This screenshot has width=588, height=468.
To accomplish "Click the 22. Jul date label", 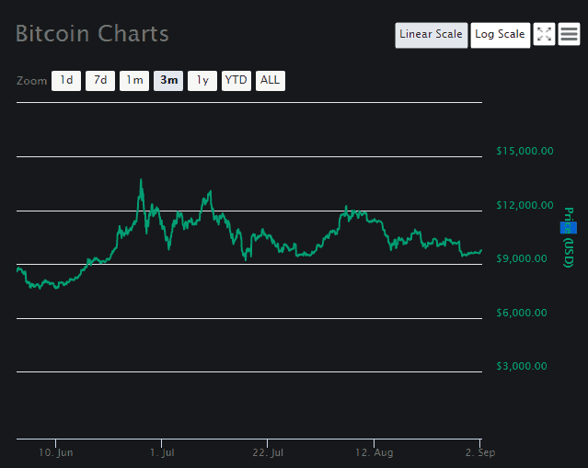I will [x=268, y=452].
